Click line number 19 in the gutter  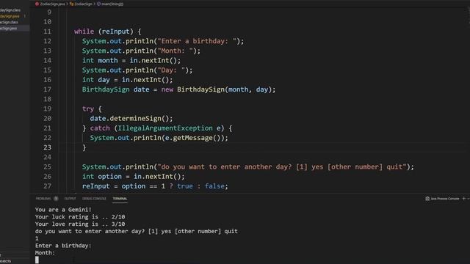click(47, 109)
